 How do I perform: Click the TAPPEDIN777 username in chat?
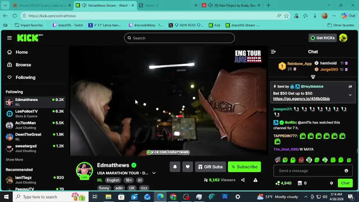285,136
